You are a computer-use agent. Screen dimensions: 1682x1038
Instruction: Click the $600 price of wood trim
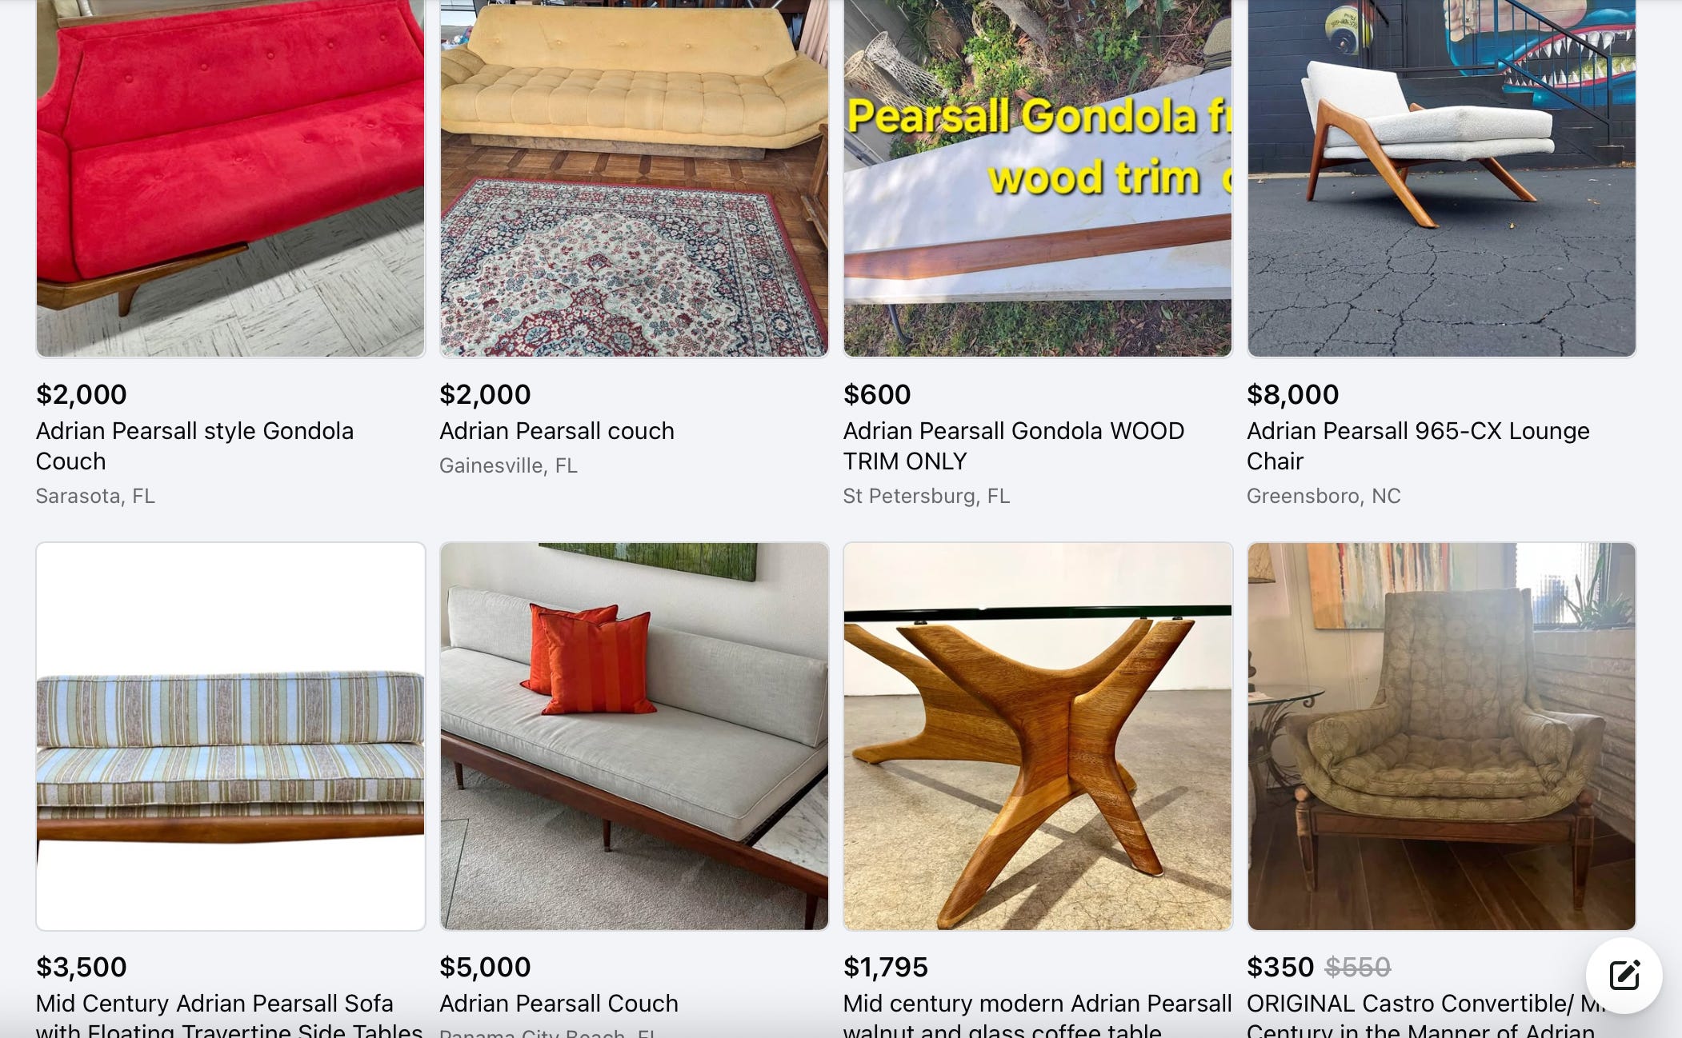click(x=877, y=394)
